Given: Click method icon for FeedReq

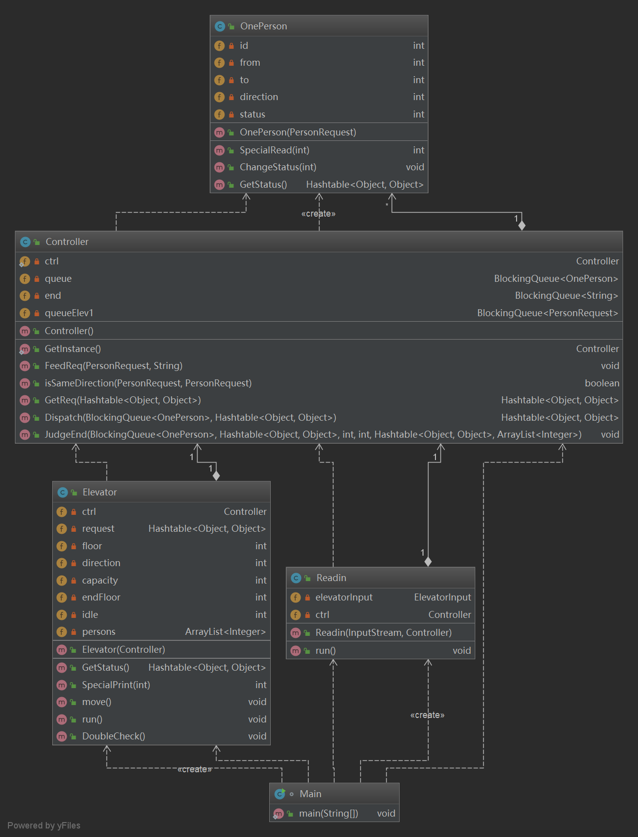Looking at the screenshot, I should tap(24, 365).
